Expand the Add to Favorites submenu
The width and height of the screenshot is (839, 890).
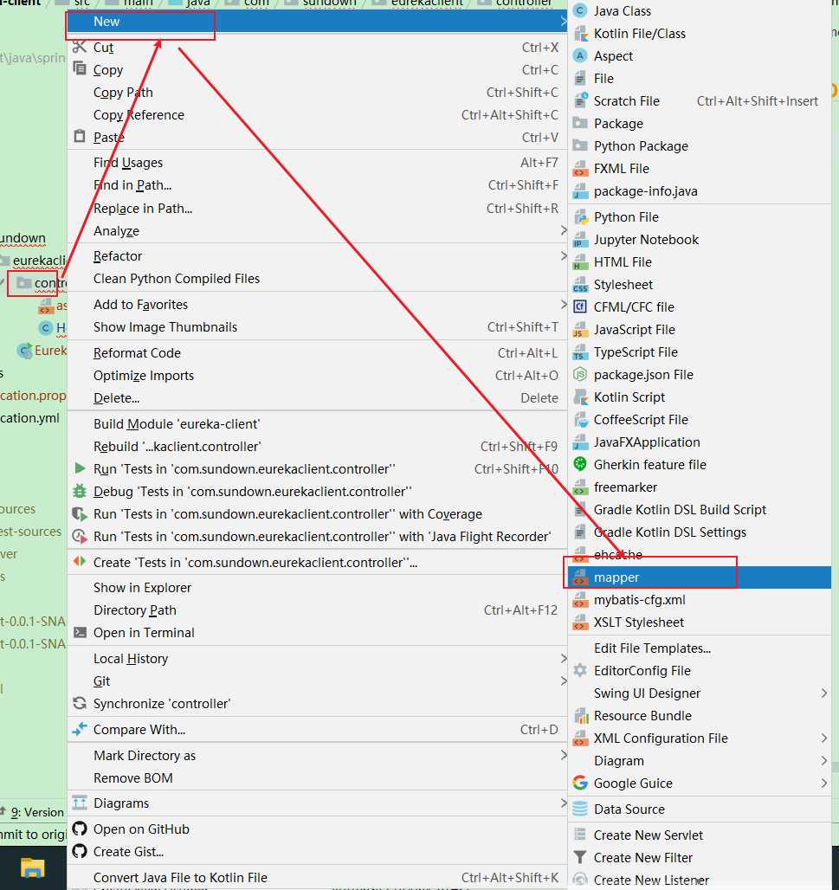[563, 304]
